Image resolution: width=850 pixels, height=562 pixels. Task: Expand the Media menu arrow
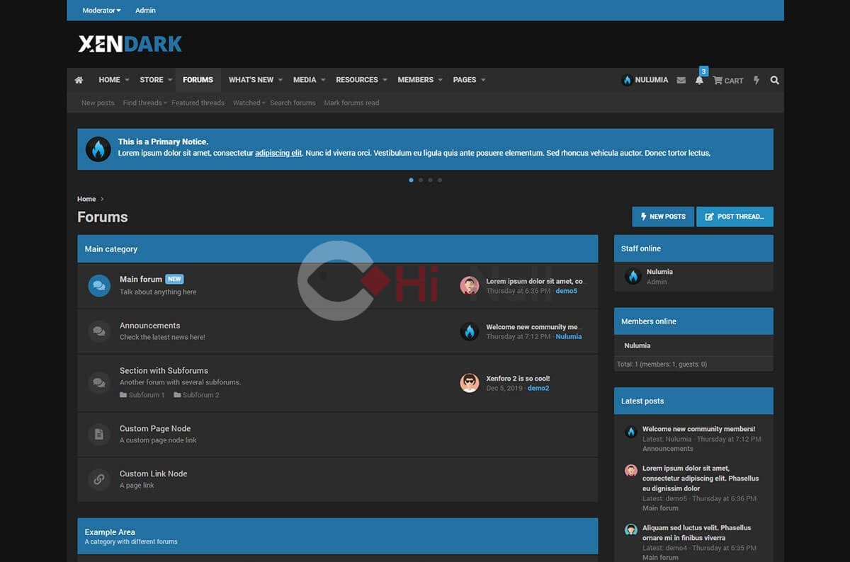[323, 80]
